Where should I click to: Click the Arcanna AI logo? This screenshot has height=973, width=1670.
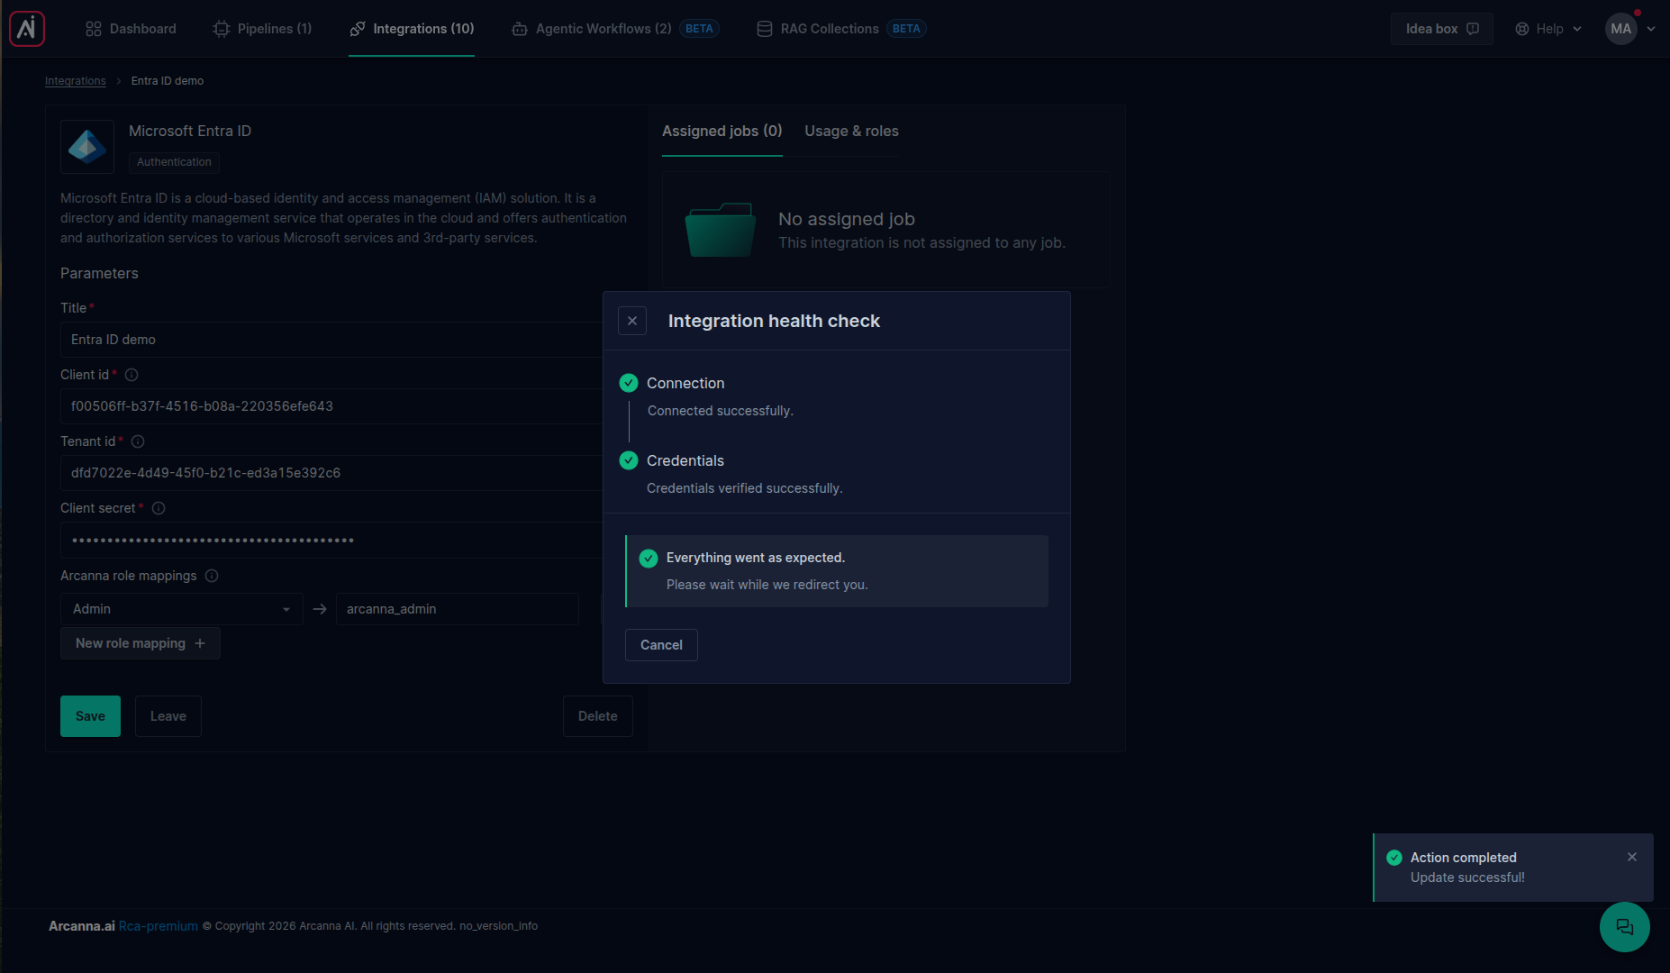coord(27,29)
